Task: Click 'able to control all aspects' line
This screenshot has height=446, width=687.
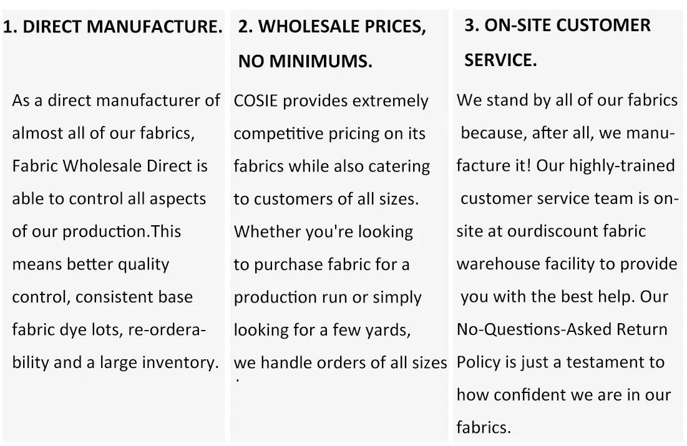Action: (109, 199)
